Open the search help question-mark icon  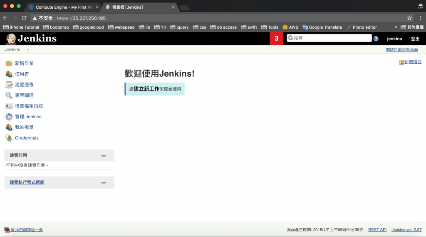pos(376,39)
